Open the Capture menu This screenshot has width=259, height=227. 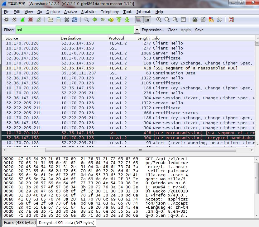click(53, 12)
